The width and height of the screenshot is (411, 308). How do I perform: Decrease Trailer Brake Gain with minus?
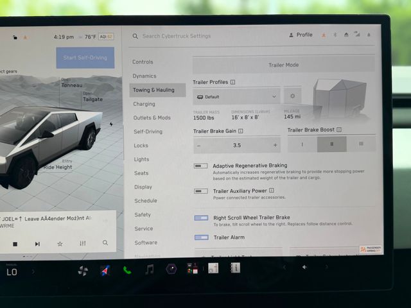click(x=198, y=146)
